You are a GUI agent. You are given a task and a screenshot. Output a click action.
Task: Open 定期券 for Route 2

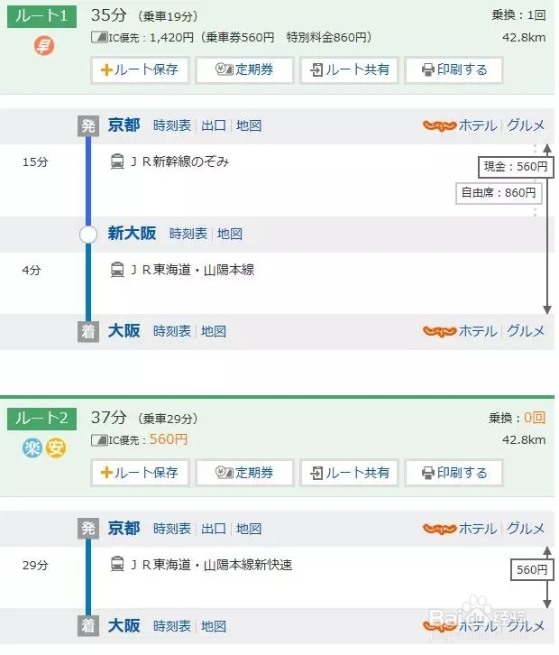[244, 472]
